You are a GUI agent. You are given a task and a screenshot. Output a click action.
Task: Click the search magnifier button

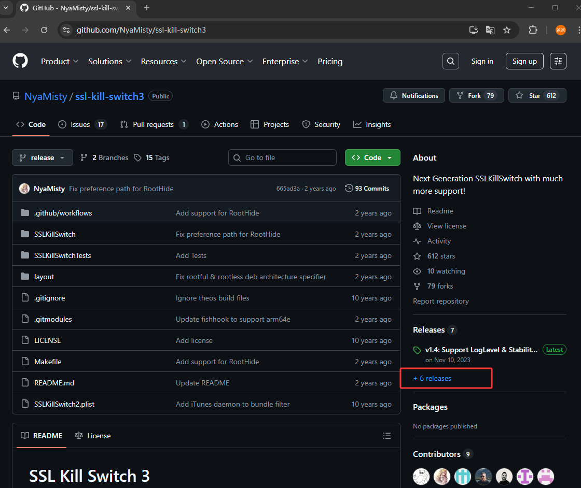point(451,61)
